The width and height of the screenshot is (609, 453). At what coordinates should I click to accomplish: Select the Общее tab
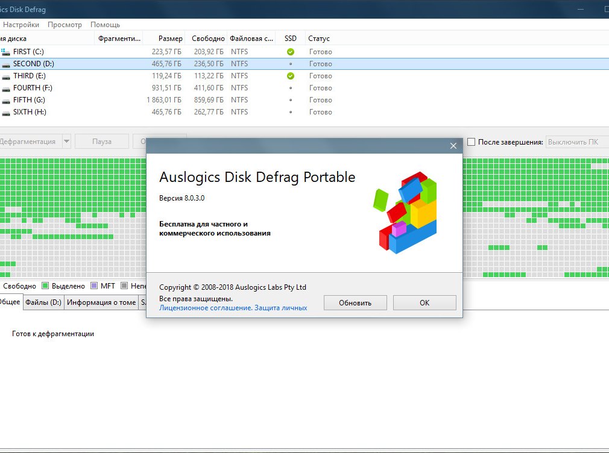10,302
